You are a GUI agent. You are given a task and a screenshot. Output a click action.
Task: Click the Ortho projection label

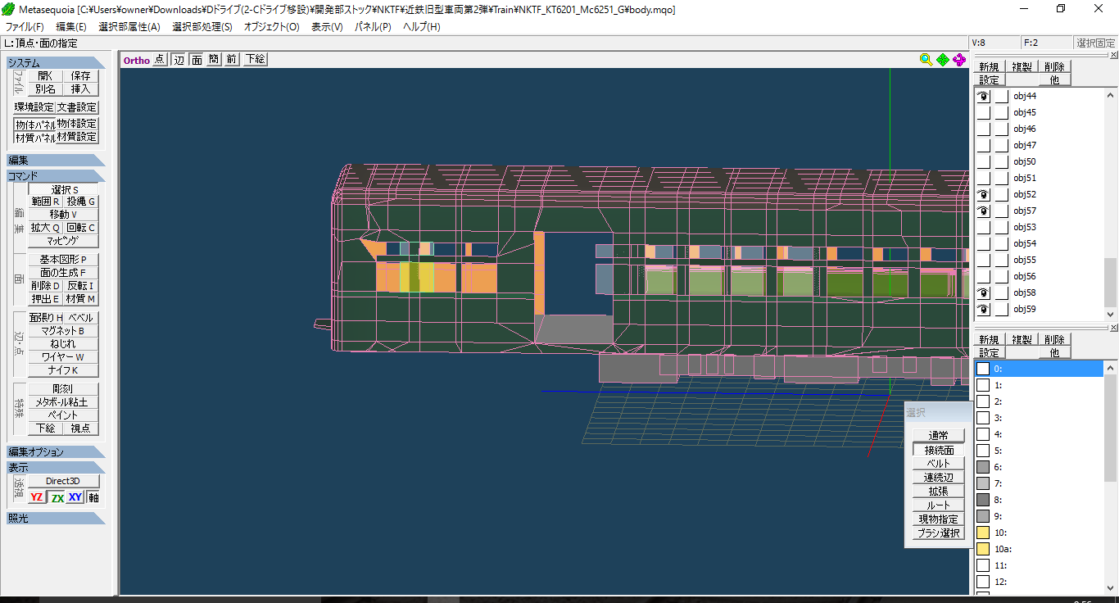tap(137, 60)
